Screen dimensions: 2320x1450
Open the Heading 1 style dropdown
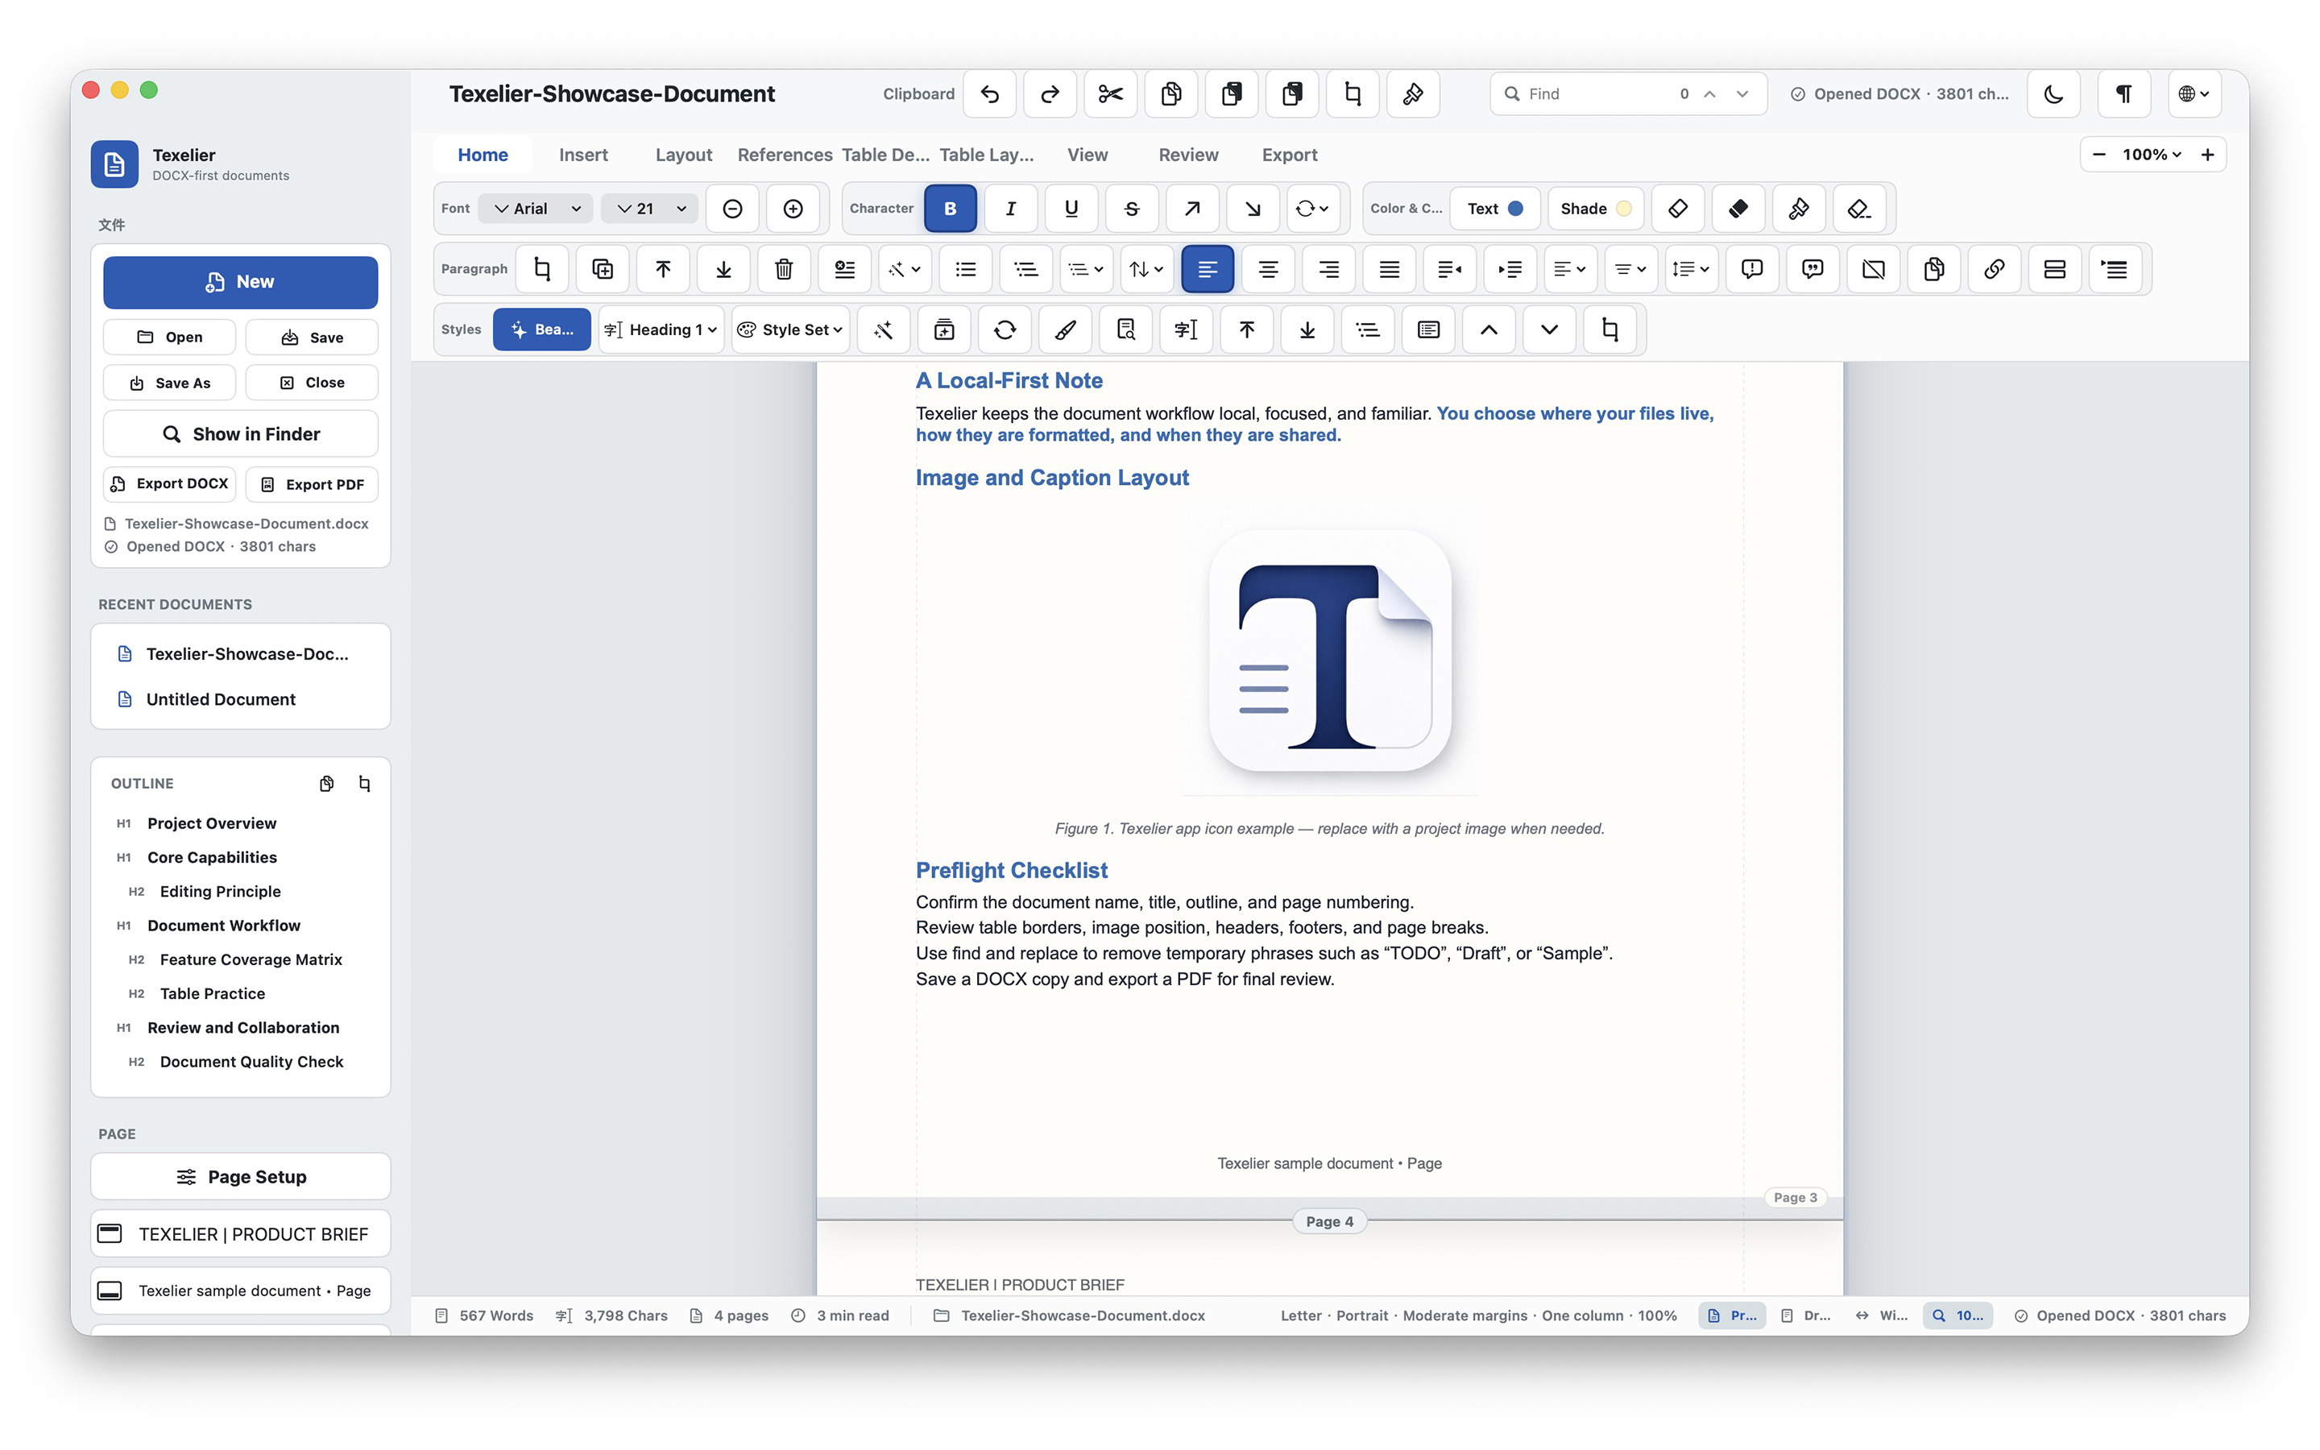pos(661,330)
